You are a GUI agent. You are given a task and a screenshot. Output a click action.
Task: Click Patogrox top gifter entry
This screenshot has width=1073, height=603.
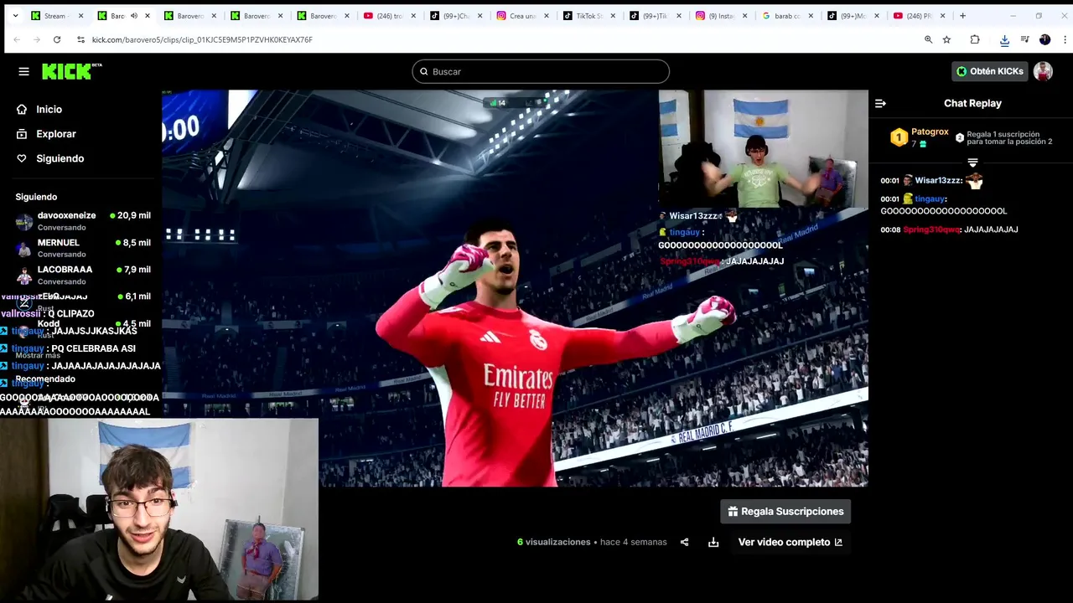(920, 137)
